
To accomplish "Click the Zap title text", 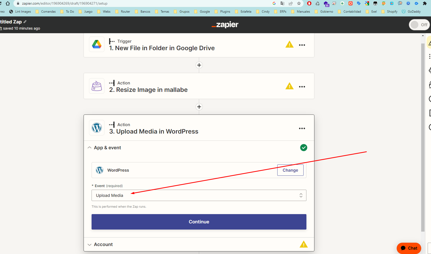I will tap(11, 22).
